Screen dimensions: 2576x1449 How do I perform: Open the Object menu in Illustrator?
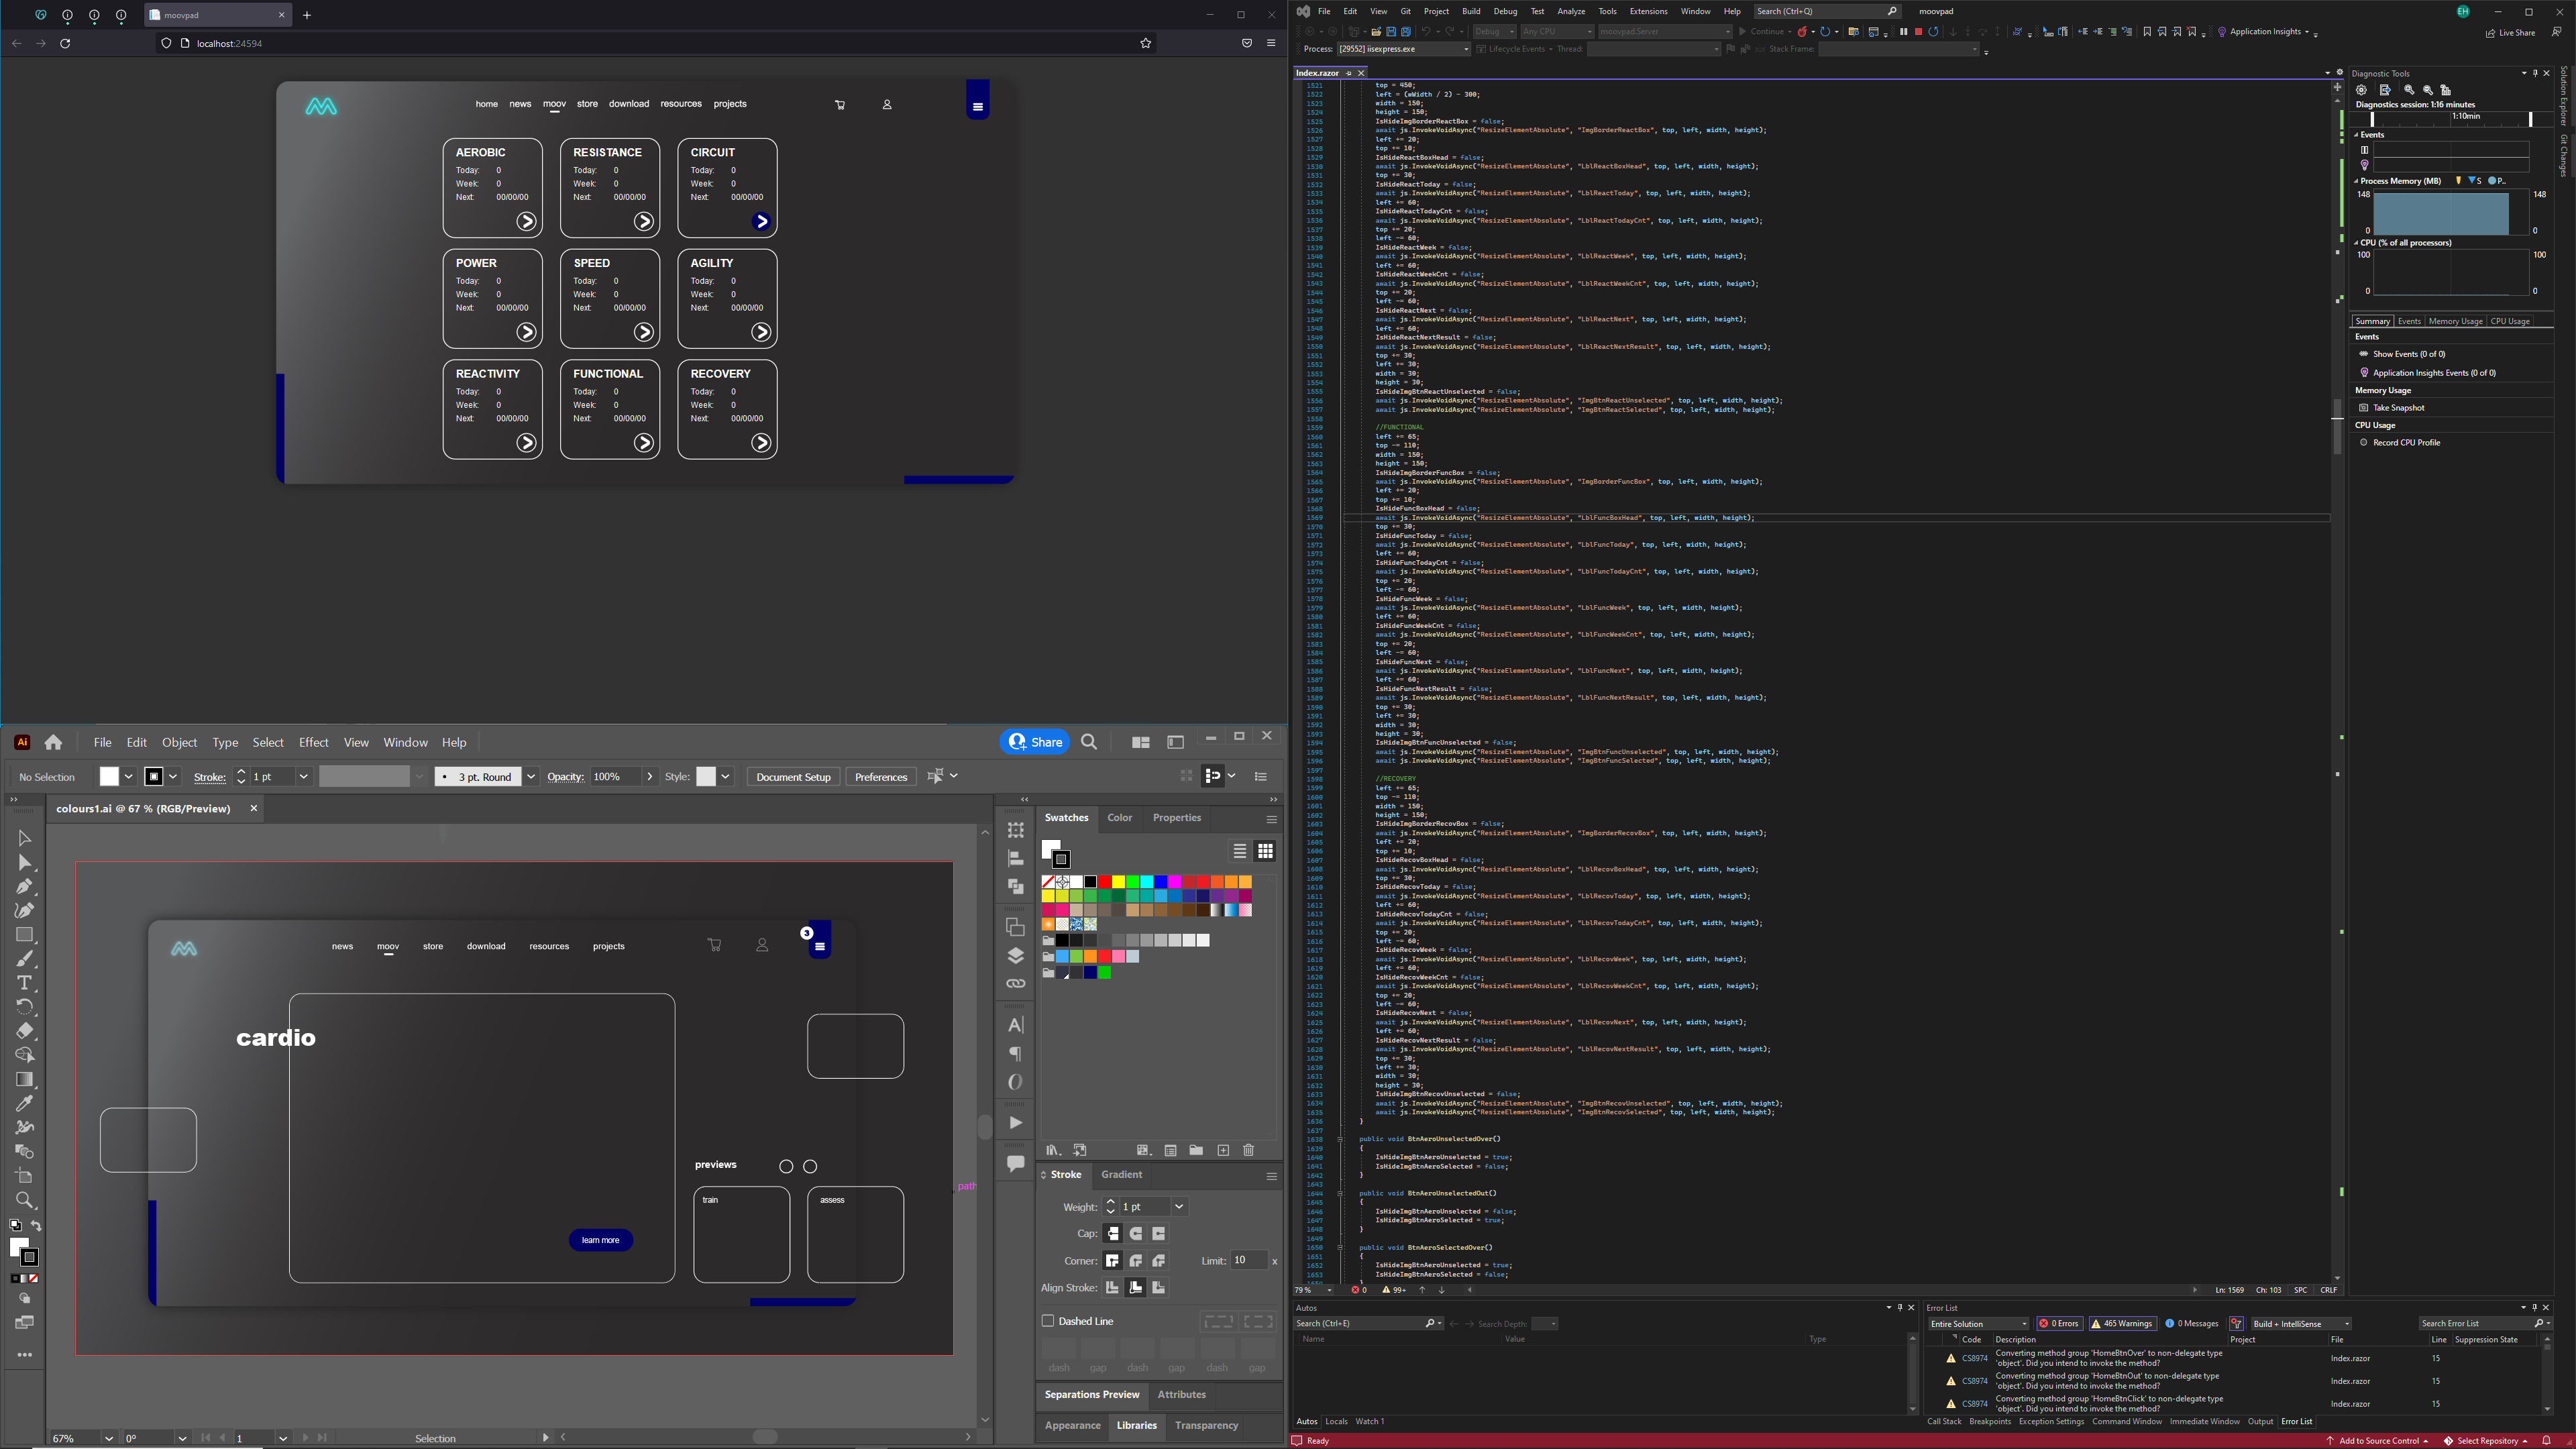coord(179,742)
